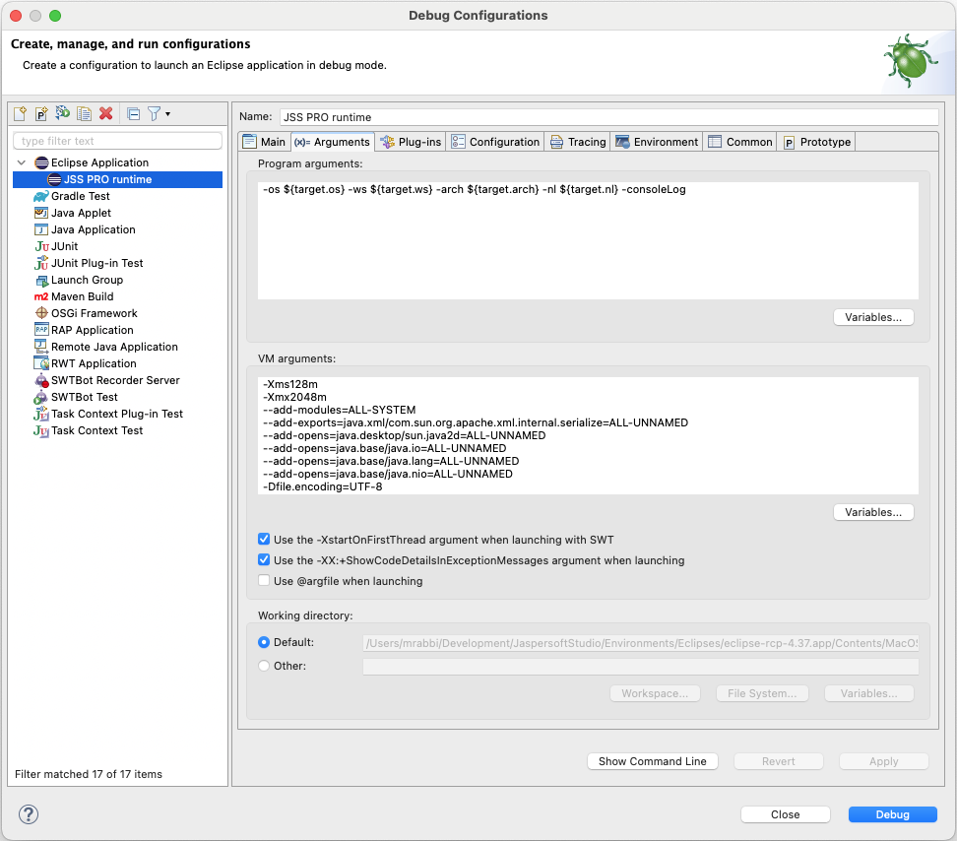Click the Maven Build m2 icon
Screen dimensions: 957x841
(41, 296)
